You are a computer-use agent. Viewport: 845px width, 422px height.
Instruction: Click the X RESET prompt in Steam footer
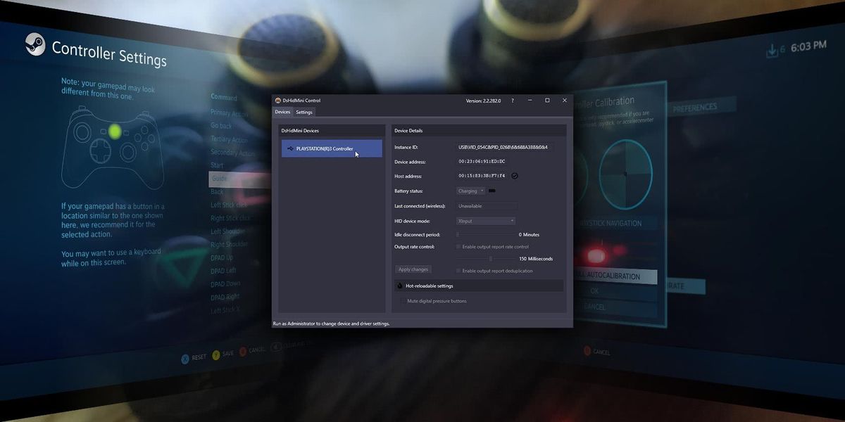coord(194,357)
